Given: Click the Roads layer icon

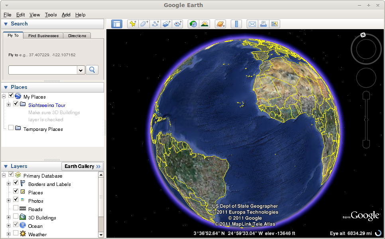Looking at the screenshot, I should click(23, 209).
